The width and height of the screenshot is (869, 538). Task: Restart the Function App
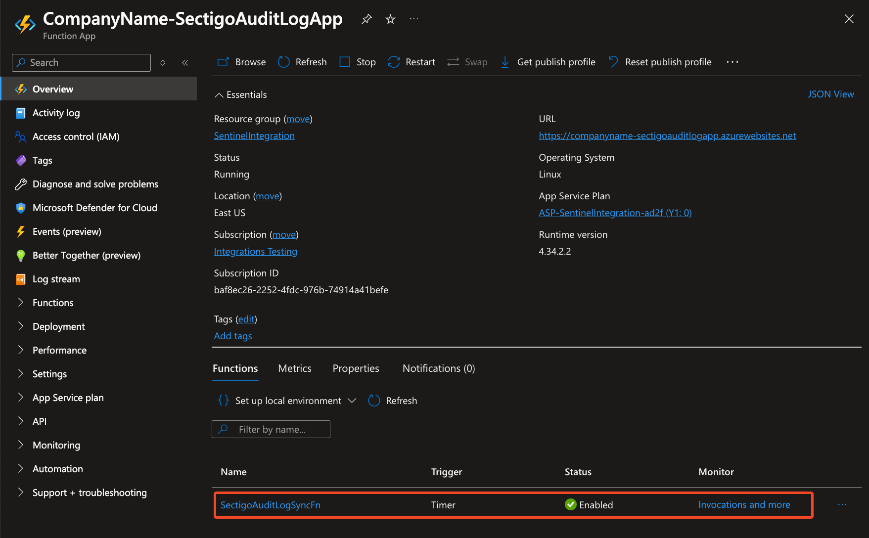[x=412, y=62]
